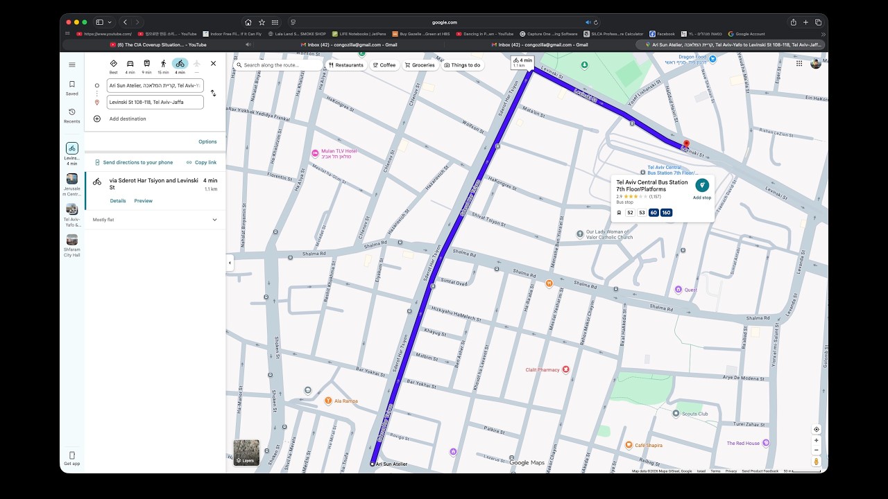Zoom out on the map
888x499 pixels.
click(x=817, y=450)
